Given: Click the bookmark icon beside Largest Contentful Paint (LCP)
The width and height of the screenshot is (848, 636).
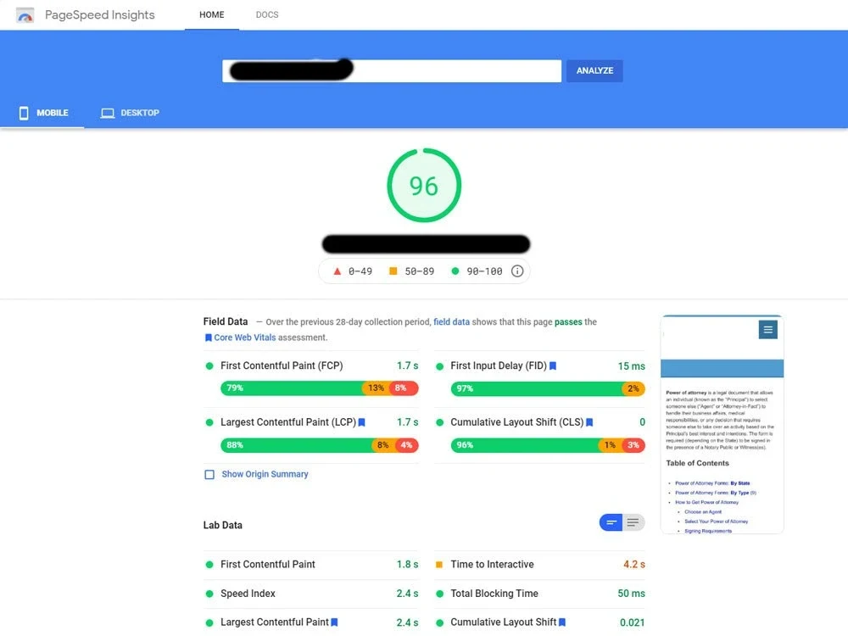Looking at the screenshot, I should coord(362,422).
